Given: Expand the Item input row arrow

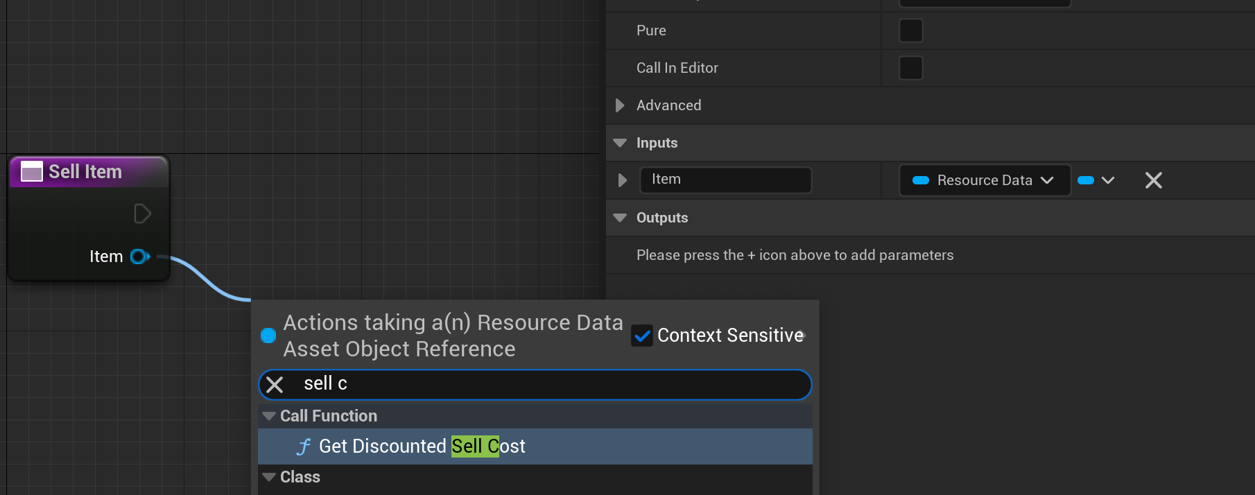Looking at the screenshot, I should 622,180.
